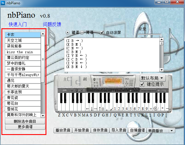The width and height of the screenshot is (185, 145).
Task: Switch to 简谱 notation radio button
Action: coord(82,33)
